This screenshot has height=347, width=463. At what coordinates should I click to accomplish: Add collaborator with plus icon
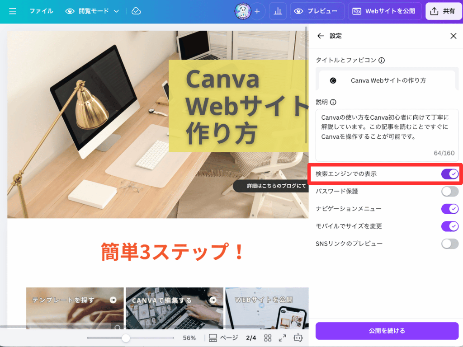[x=257, y=11]
